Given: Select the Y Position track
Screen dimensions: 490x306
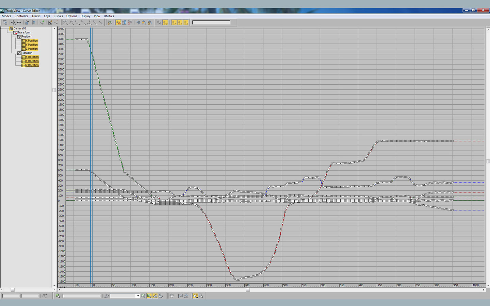Looking at the screenshot, I should (x=32, y=45).
